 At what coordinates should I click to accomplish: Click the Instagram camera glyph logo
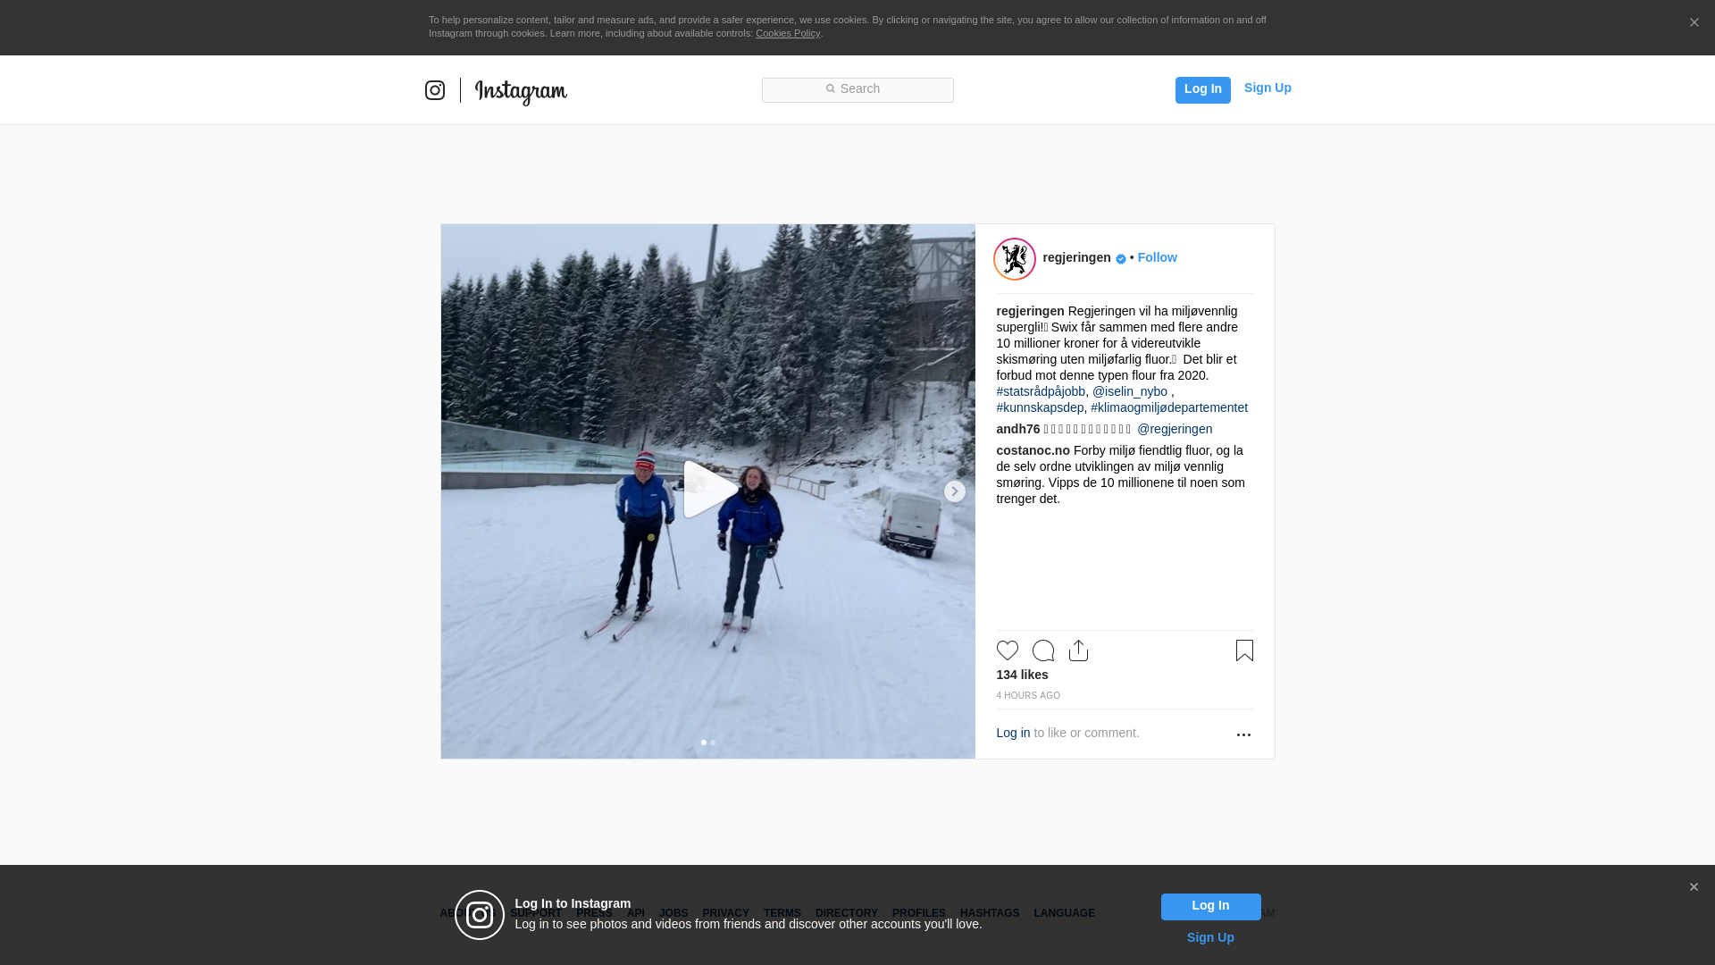(435, 90)
